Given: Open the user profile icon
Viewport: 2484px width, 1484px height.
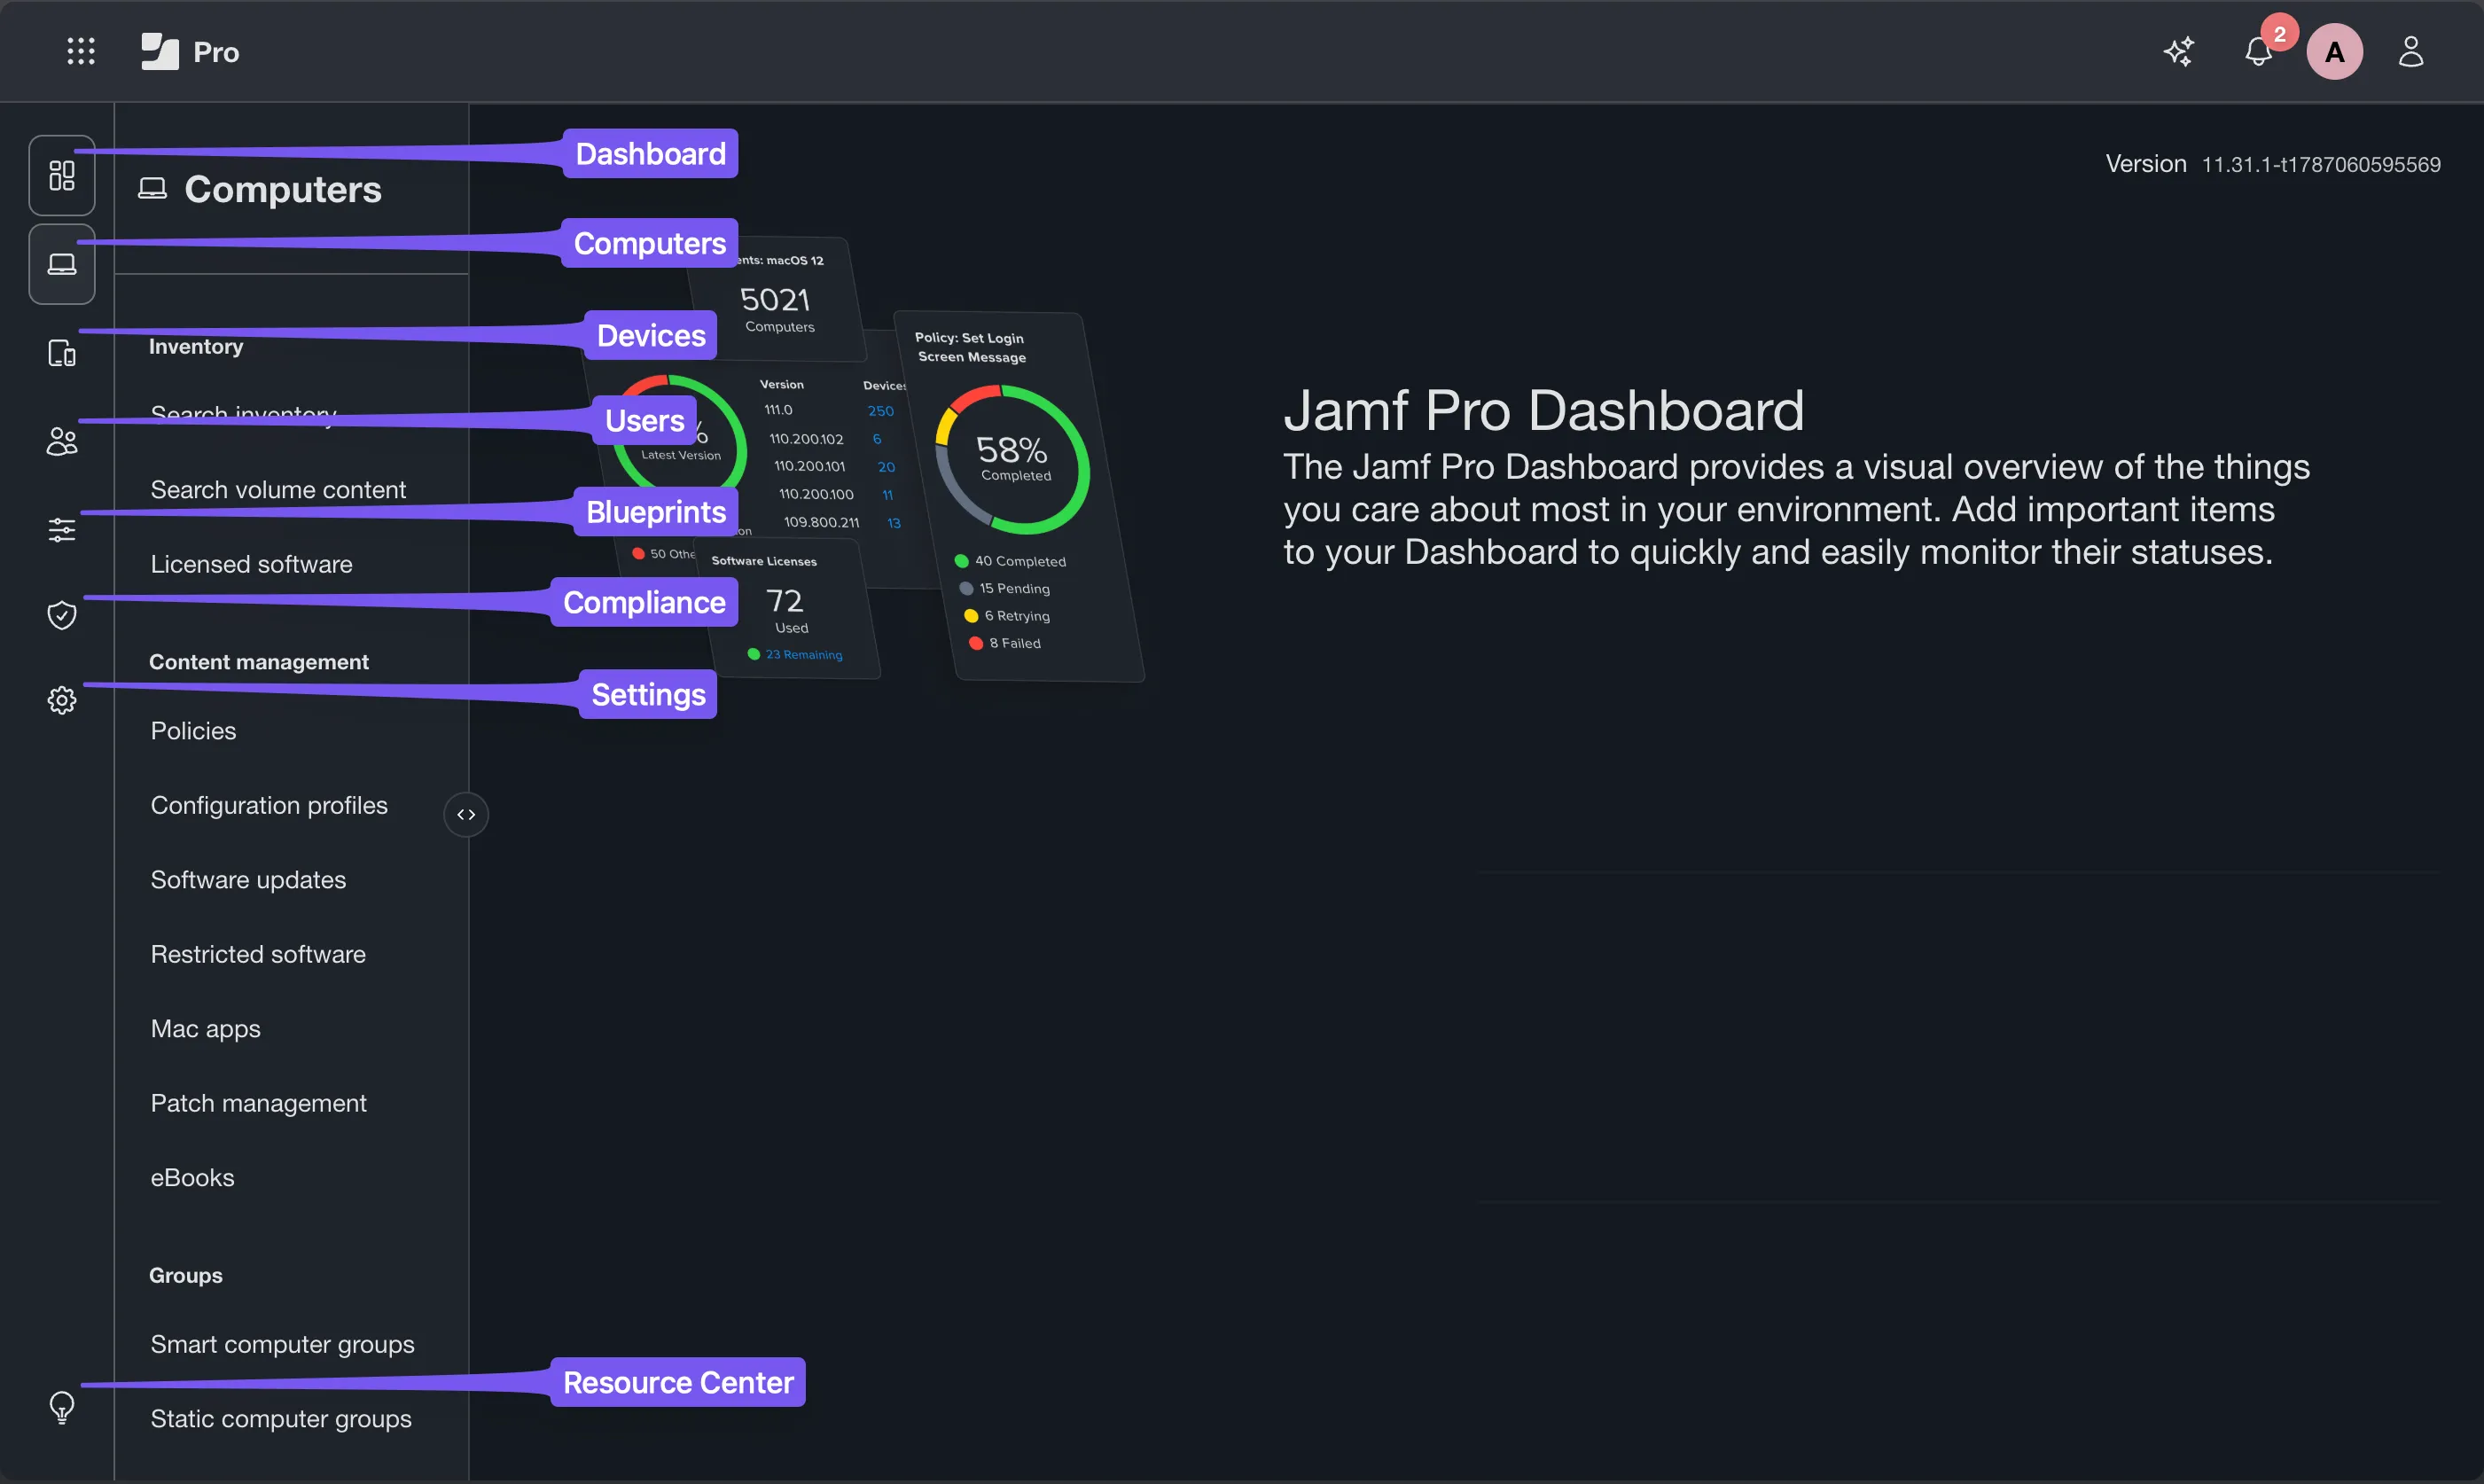Looking at the screenshot, I should pos(2411,51).
